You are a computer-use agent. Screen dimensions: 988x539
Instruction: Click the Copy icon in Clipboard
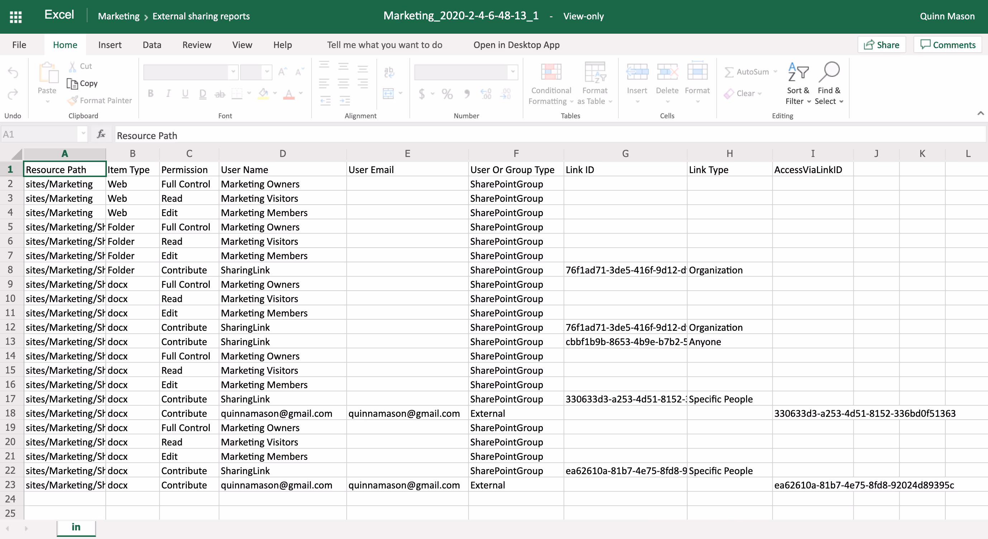[72, 83]
